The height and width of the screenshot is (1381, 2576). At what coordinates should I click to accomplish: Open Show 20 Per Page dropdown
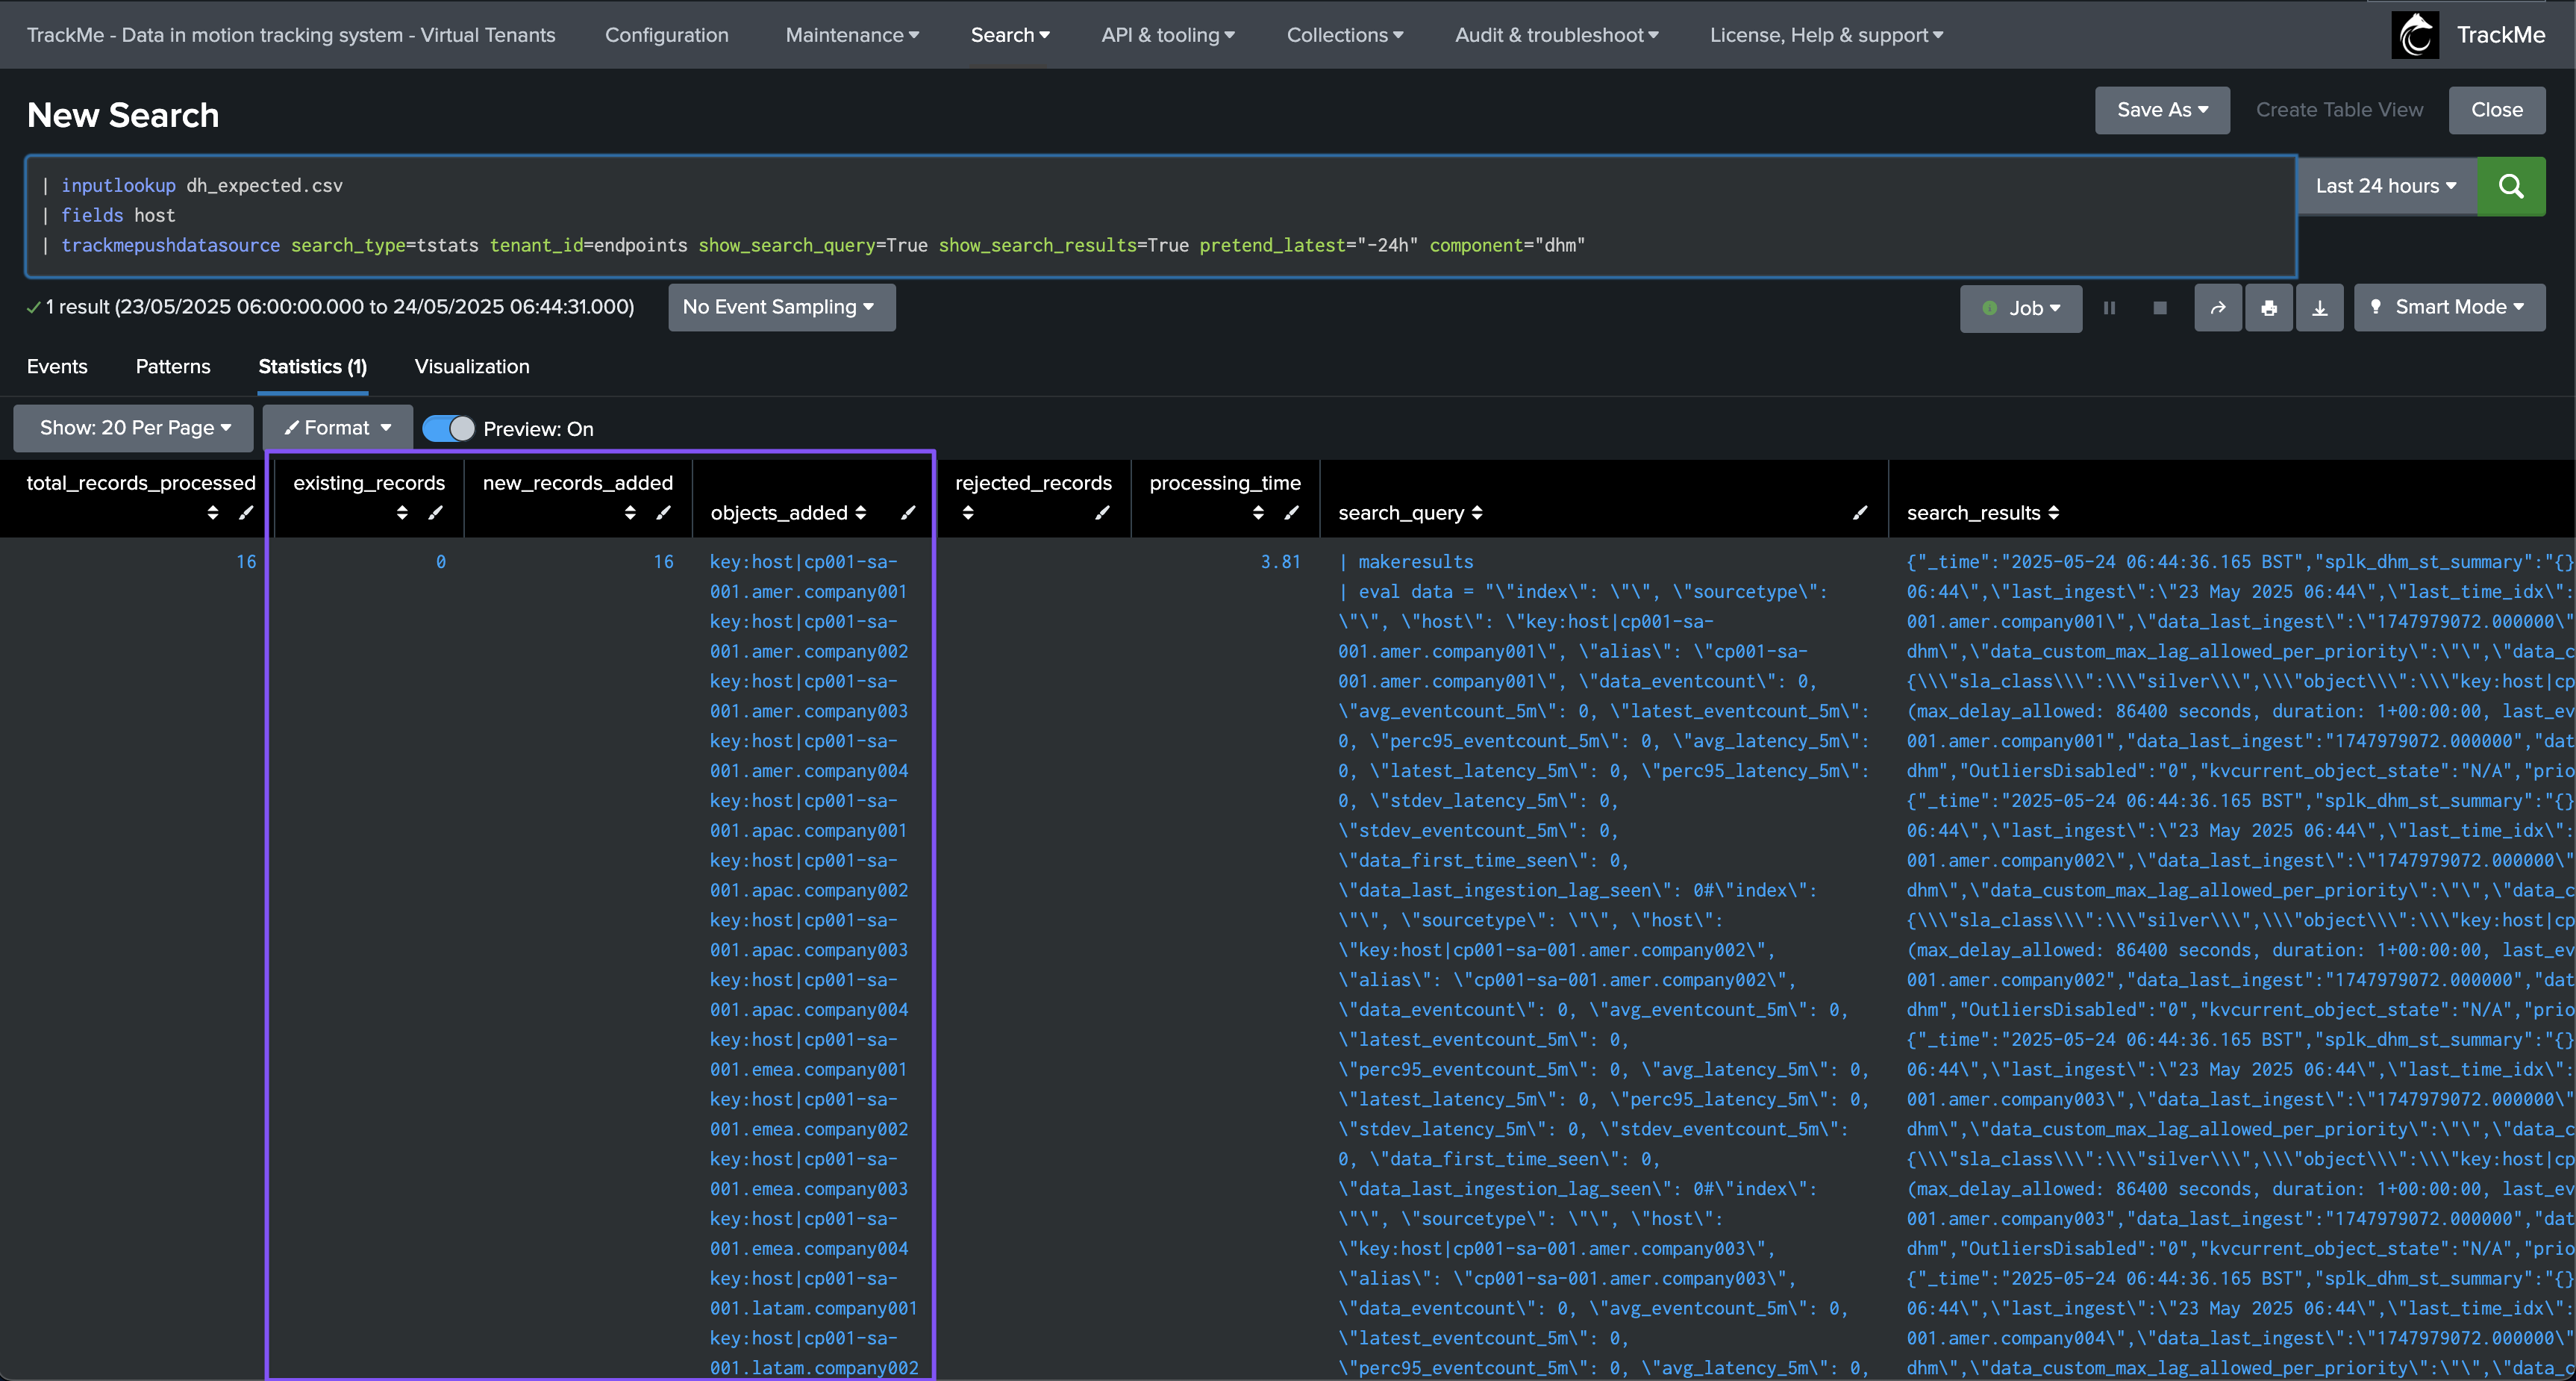[135, 428]
